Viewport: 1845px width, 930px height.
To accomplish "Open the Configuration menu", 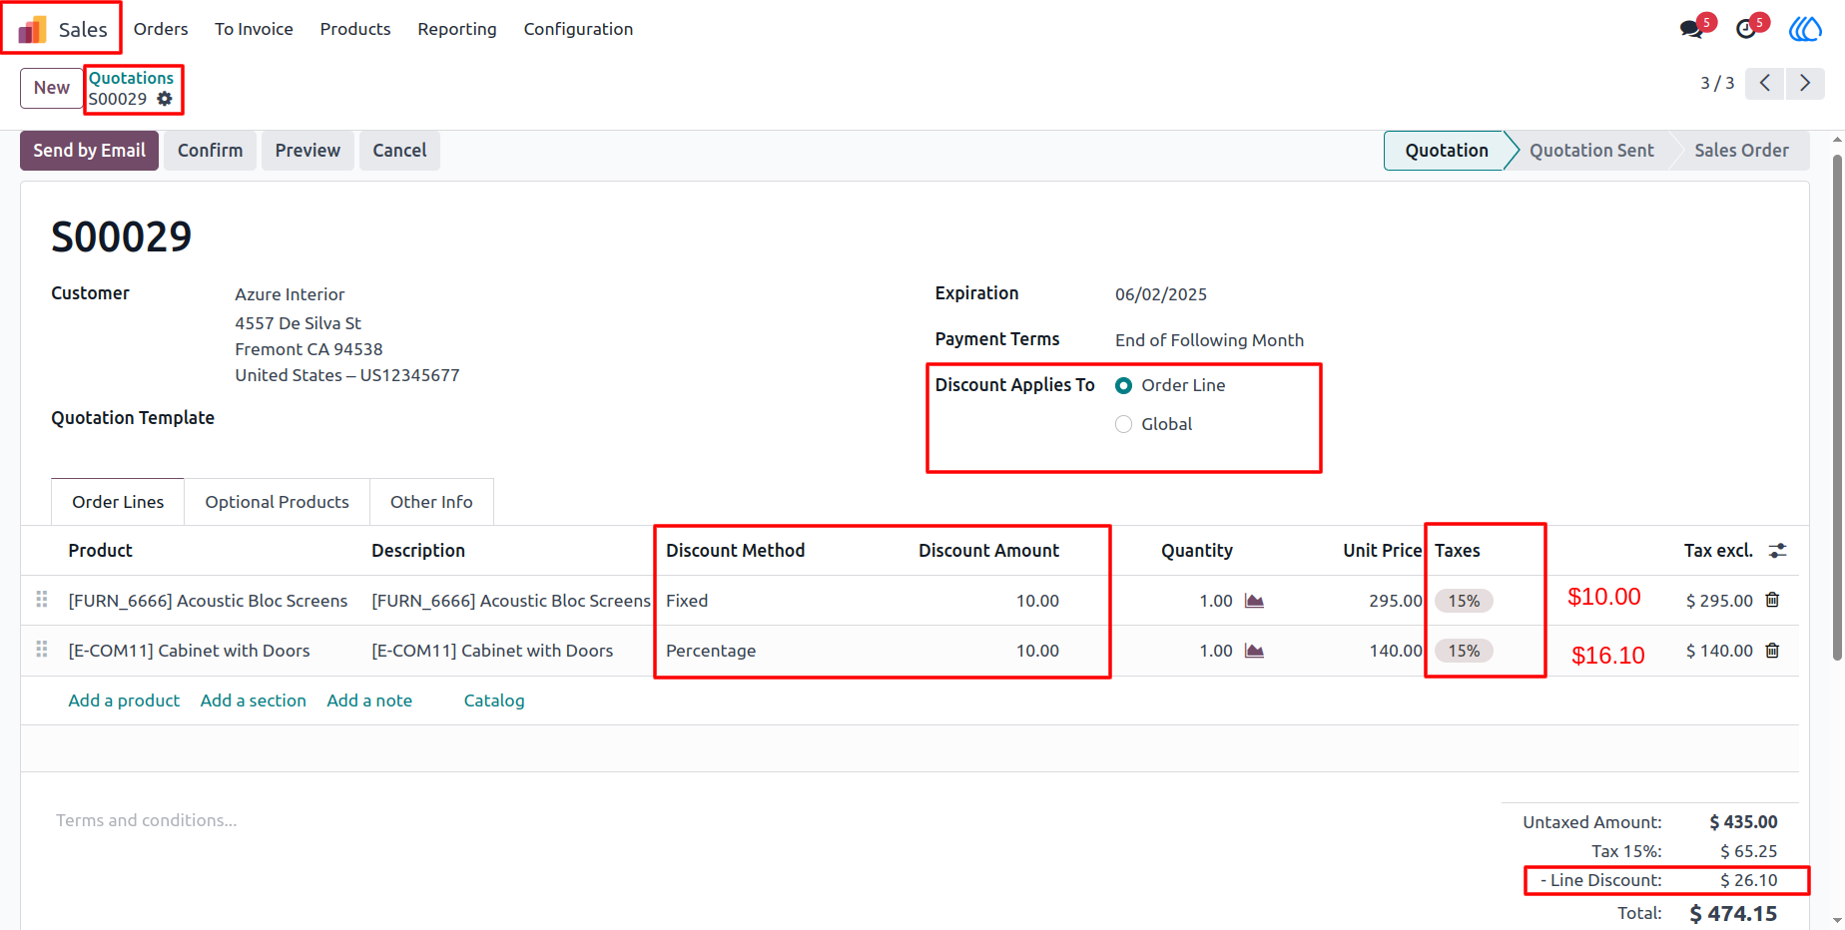I will pyautogui.click(x=578, y=29).
